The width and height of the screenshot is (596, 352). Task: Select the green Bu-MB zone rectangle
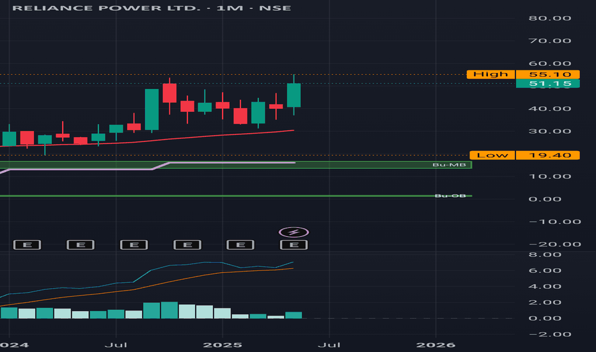pyautogui.click(x=236, y=165)
